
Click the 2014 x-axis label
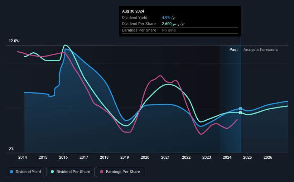click(23, 157)
